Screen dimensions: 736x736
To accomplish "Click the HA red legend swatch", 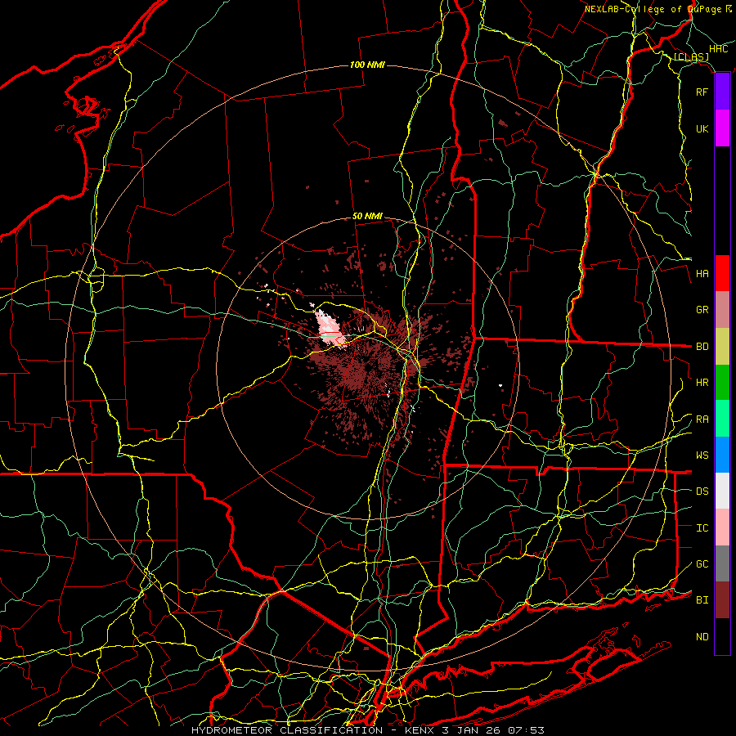I will 722,273.
